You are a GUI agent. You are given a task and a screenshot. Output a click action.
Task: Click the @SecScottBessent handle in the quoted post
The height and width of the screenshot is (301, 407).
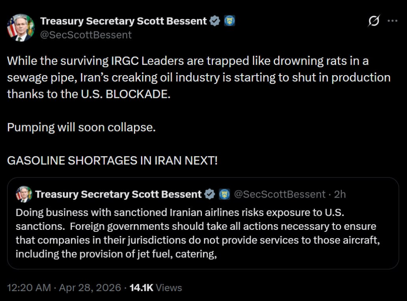280,194
